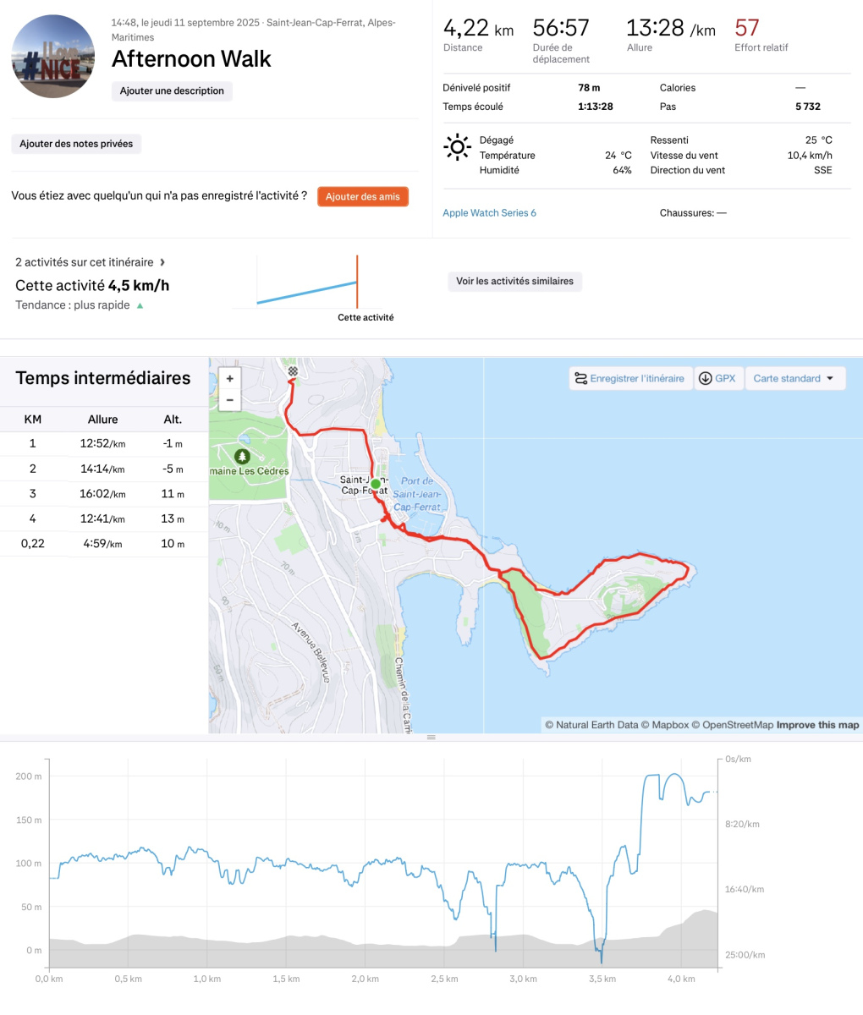Click the sun weather icon
The image size is (863, 1015).
pyautogui.click(x=457, y=147)
